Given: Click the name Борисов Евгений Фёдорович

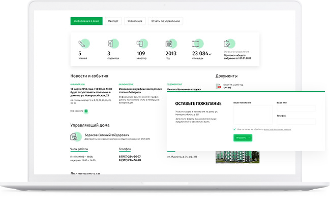Looking at the screenshot, I should coord(107,135).
